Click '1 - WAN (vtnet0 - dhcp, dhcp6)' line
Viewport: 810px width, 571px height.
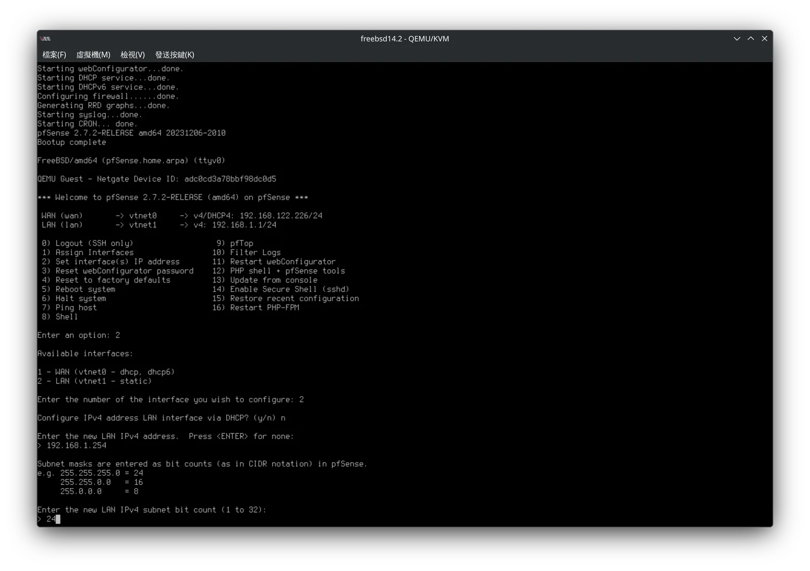pyautogui.click(x=106, y=372)
